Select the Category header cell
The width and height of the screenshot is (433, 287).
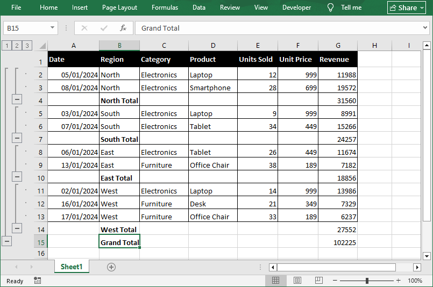pyautogui.click(x=164, y=59)
